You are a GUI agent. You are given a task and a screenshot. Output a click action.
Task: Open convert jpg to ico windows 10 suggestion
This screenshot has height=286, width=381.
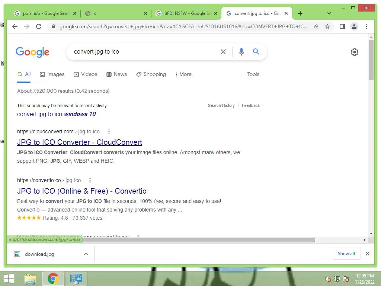[x=57, y=114]
